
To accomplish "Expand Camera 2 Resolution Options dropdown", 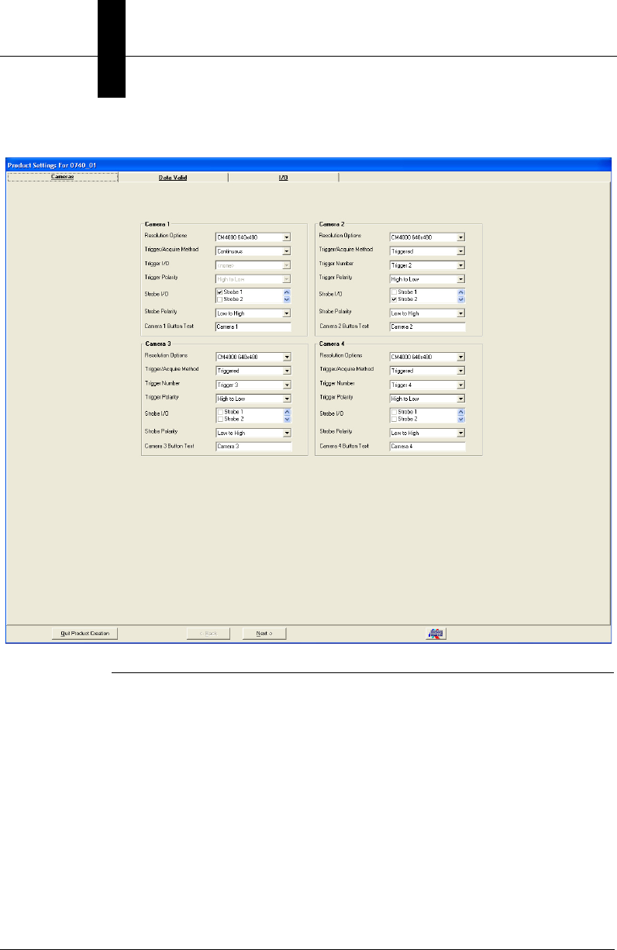I will tap(460, 237).
